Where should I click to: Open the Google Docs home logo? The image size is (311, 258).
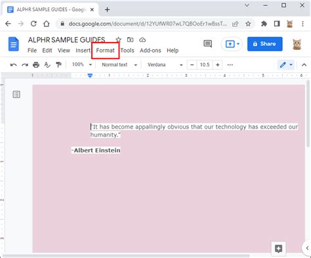pos(14,44)
